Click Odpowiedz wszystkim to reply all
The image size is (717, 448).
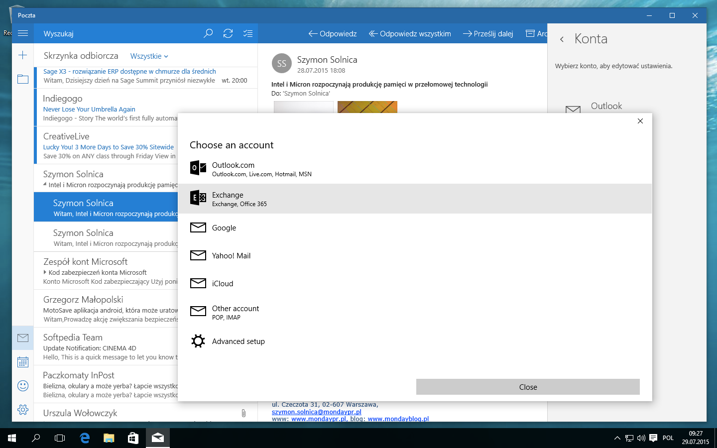[410, 33]
